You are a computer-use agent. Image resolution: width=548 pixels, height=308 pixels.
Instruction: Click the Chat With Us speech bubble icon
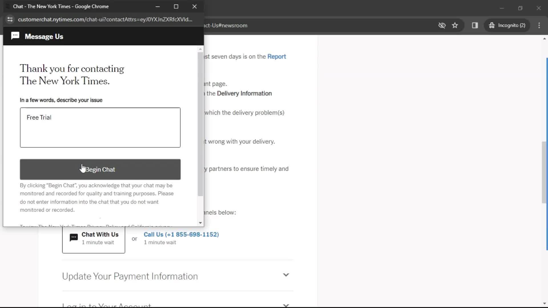[x=74, y=238]
